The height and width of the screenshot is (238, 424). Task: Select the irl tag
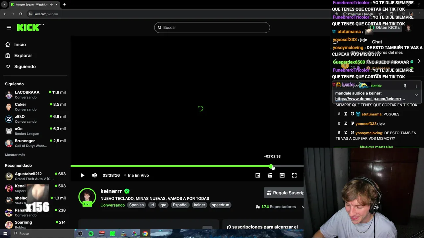tap(152, 205)
